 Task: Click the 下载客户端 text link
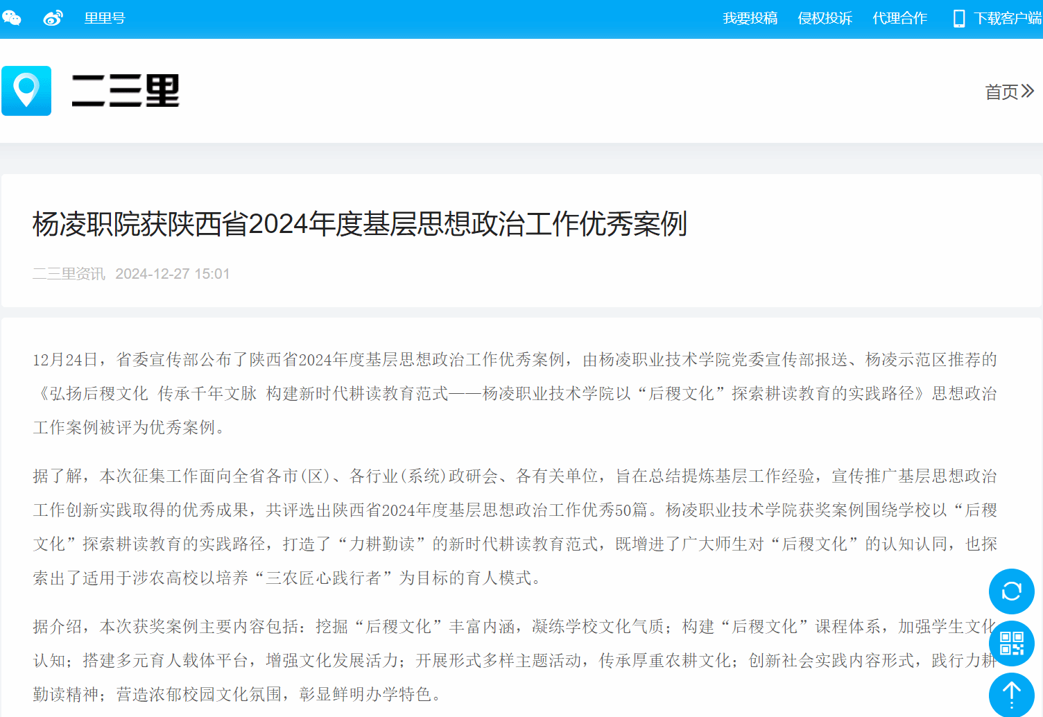(1007, 18)
